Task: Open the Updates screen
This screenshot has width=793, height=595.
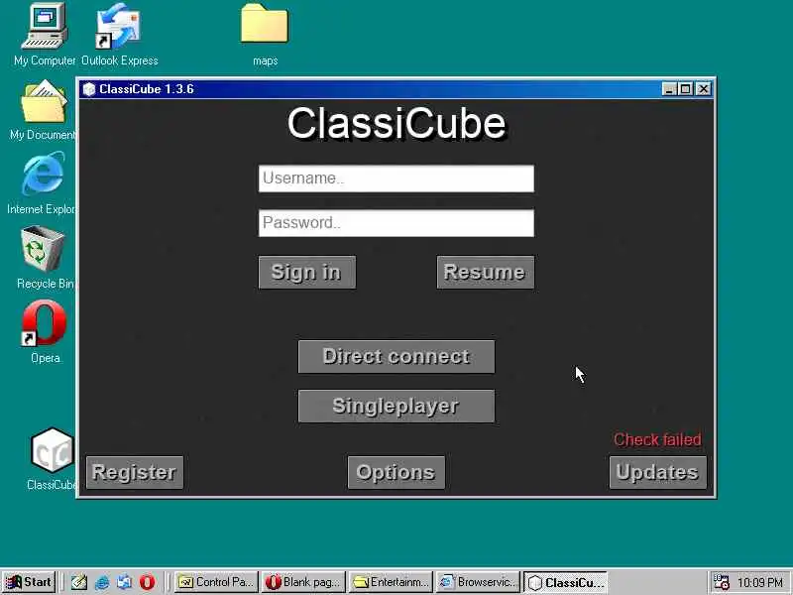Action: 657,473
